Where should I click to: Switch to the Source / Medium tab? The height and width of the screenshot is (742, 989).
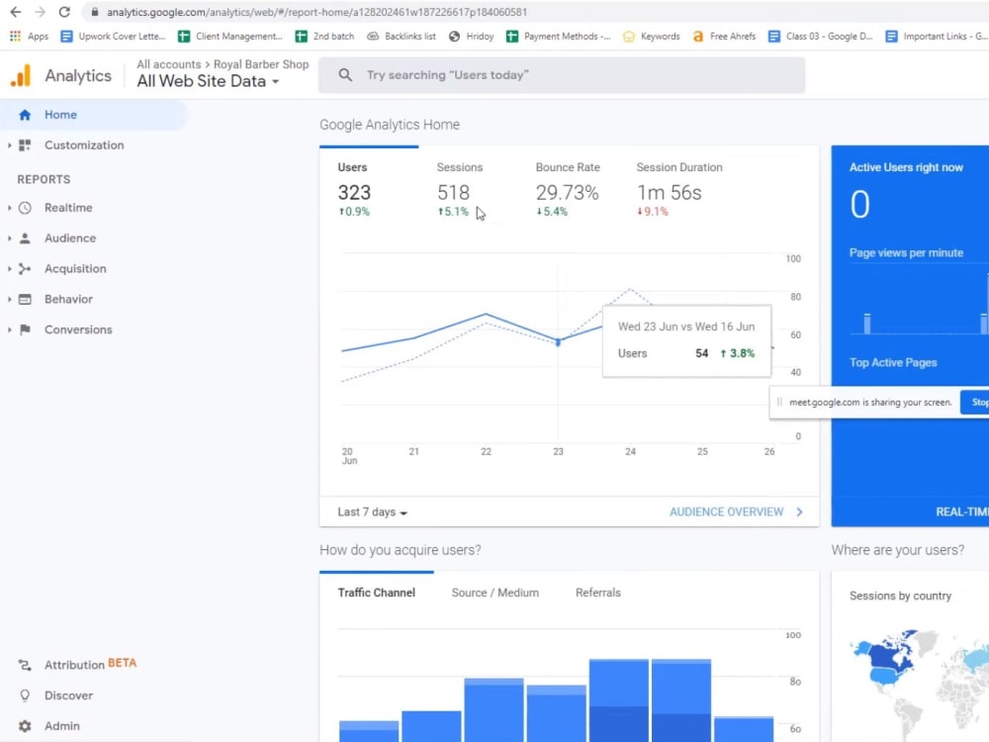pos(495,593)
